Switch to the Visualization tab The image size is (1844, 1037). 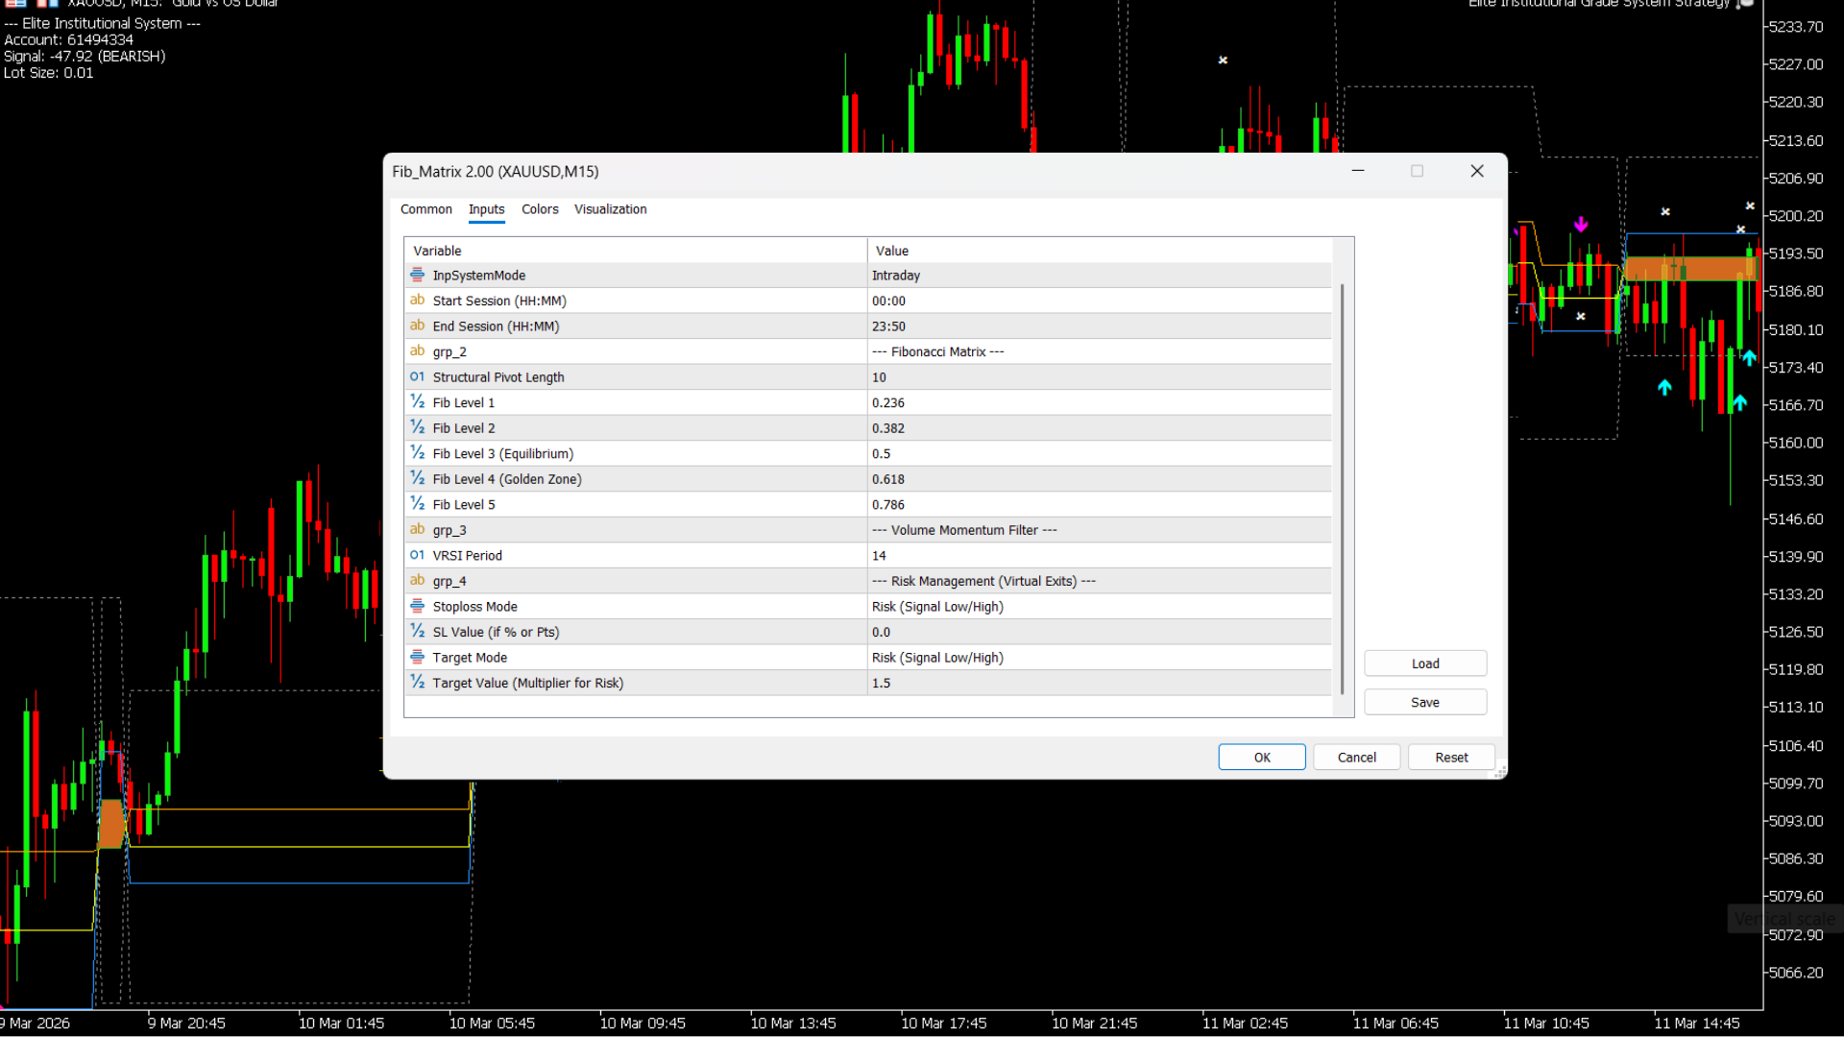pos(610,209)
